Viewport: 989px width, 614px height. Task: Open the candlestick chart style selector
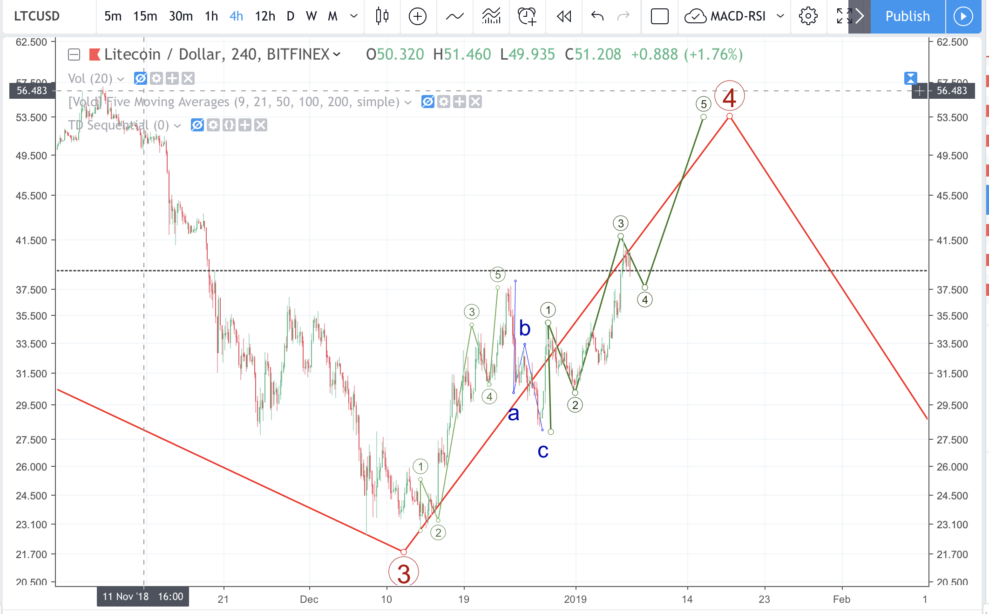(382, 16)
